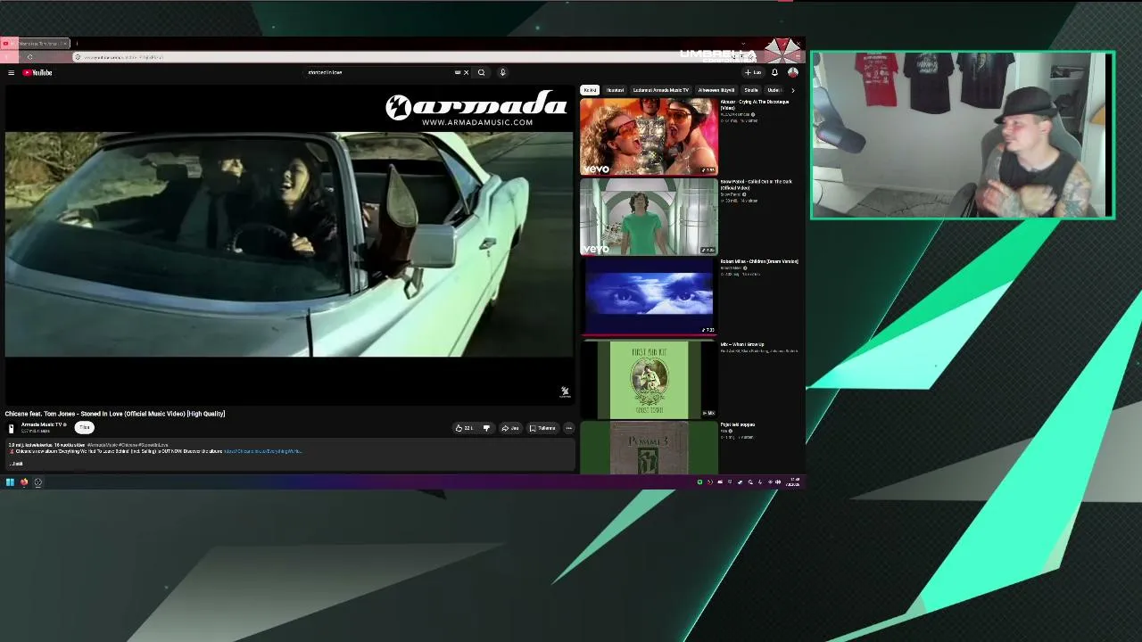This screenshot has width=1142, height=642.
Task: Open the YouTube account avatar menu
Action: click(x=792, y=73)
